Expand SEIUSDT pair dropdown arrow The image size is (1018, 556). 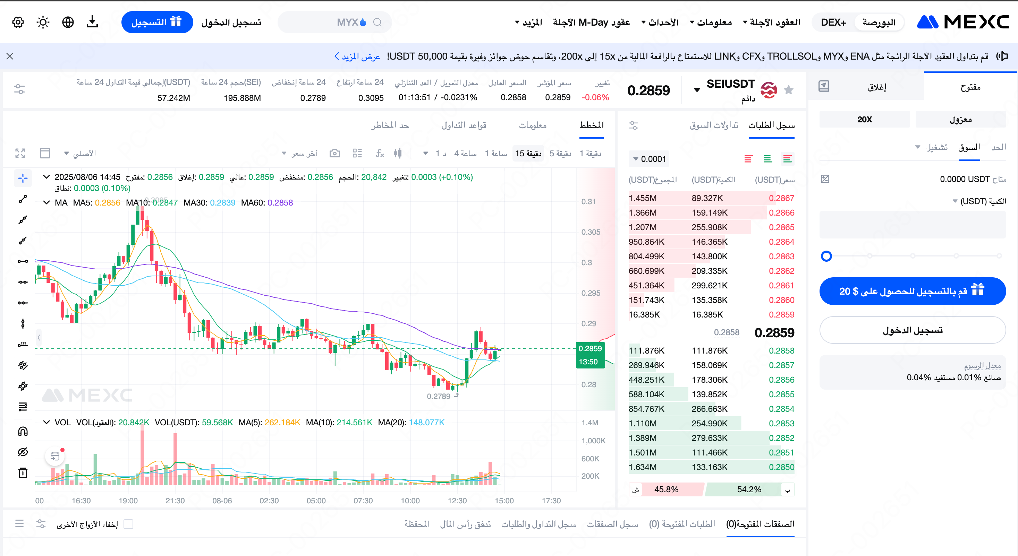point(697,90)
